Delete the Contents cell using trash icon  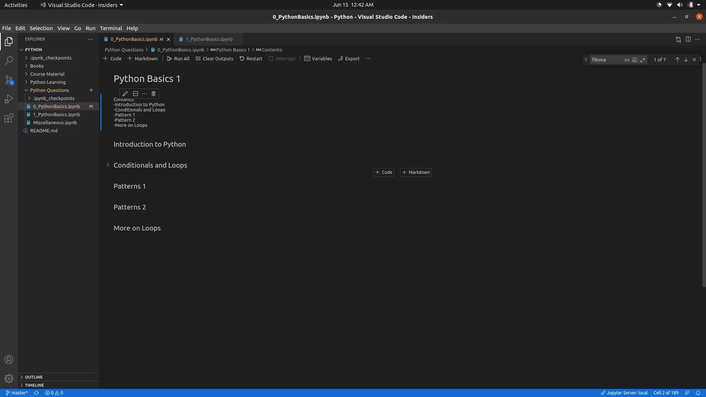tap(154, 93)
